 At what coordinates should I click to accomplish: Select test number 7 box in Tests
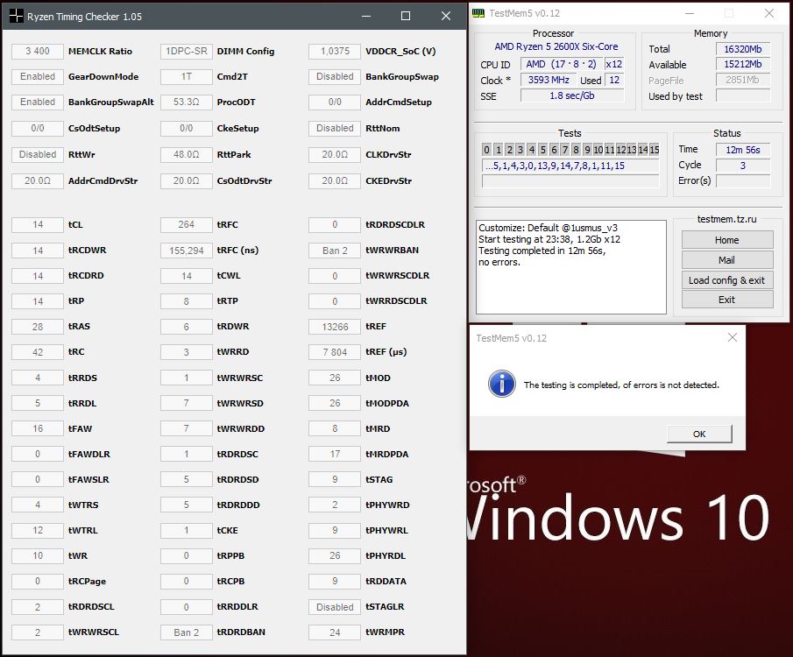565,149
